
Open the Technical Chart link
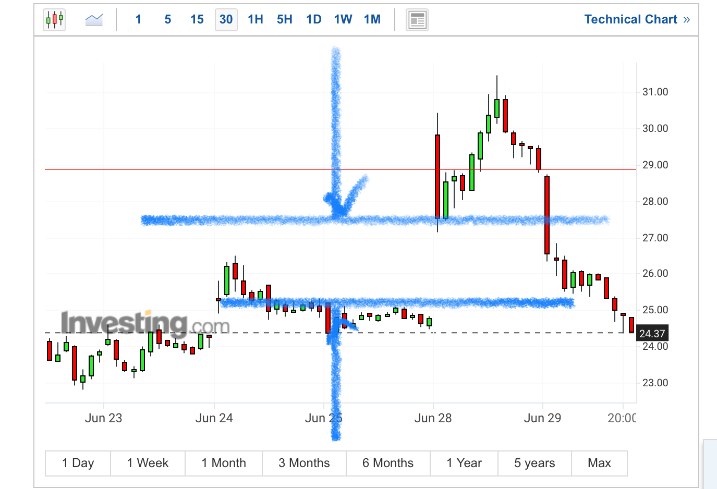pyautogui.click(x=637, y=20)
